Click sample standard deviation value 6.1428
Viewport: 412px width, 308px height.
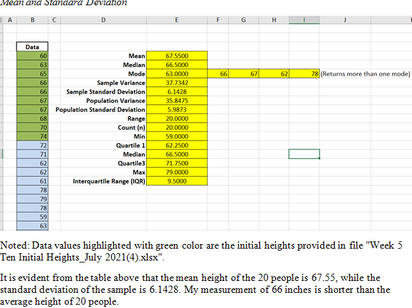(x=177, y=92)
